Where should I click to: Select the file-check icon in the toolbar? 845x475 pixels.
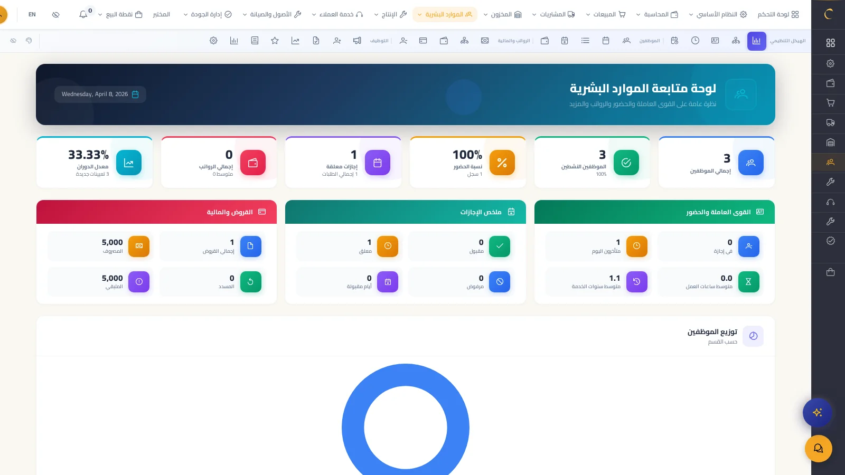316,41
